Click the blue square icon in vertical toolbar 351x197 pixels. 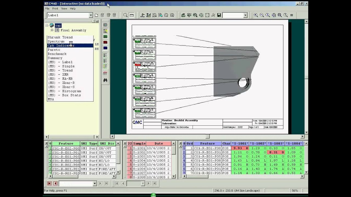pos(105,48)
